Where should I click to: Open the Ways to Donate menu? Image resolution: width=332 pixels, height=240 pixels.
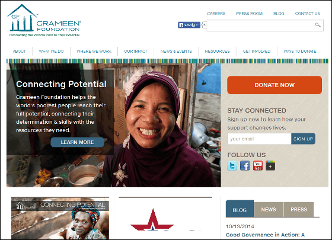pos(300,51)
